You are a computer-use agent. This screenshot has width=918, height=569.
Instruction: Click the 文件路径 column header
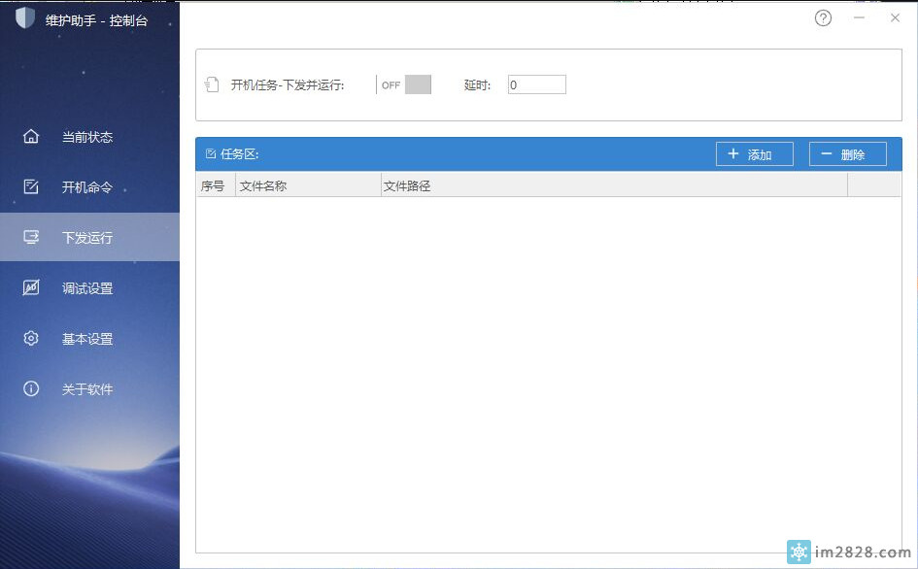tap(612, 185)
